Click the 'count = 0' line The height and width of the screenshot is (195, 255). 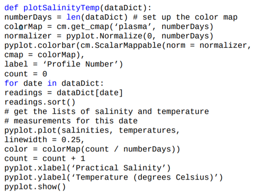pos(25,74)
